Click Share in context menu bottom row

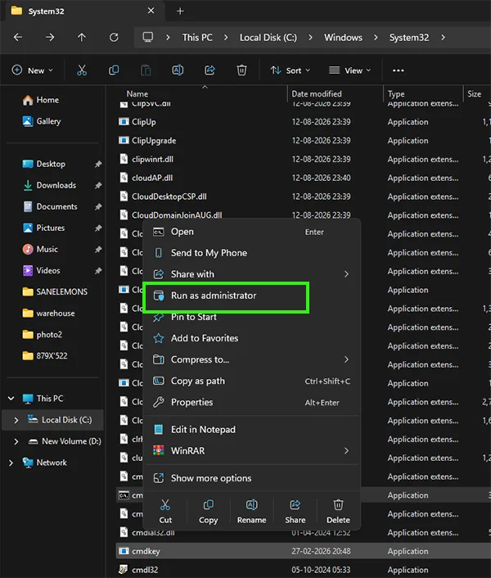(x=295, y=512)
